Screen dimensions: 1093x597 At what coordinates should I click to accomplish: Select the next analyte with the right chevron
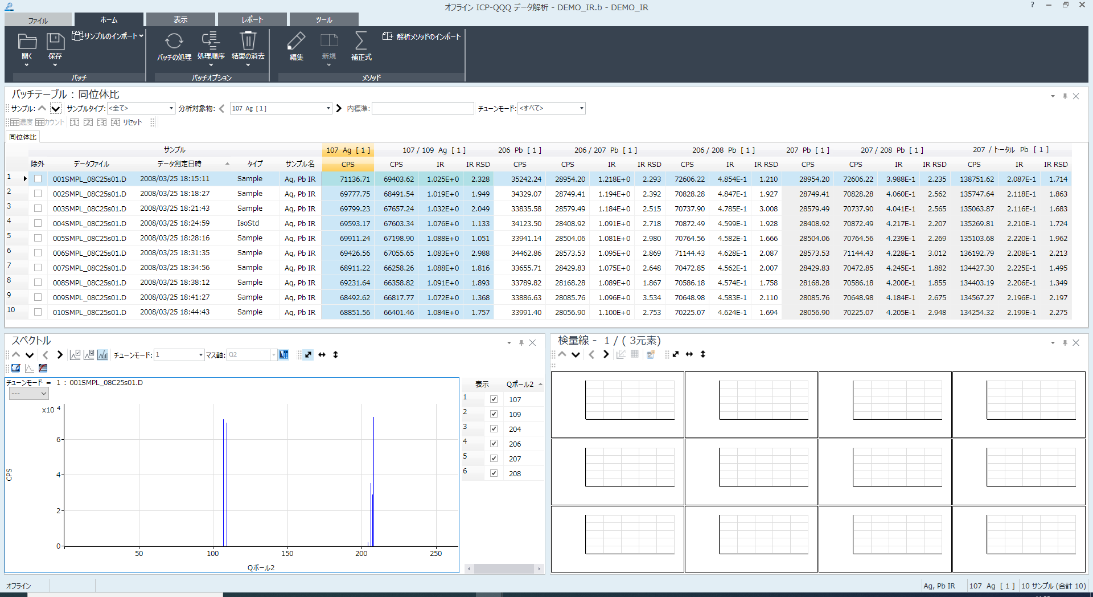(339, 108)
